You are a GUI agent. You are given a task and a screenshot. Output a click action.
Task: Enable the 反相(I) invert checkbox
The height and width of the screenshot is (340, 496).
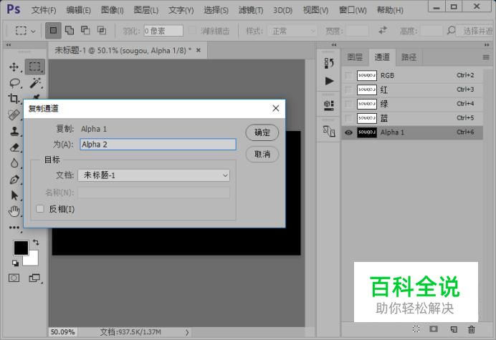tap(40, 209)
